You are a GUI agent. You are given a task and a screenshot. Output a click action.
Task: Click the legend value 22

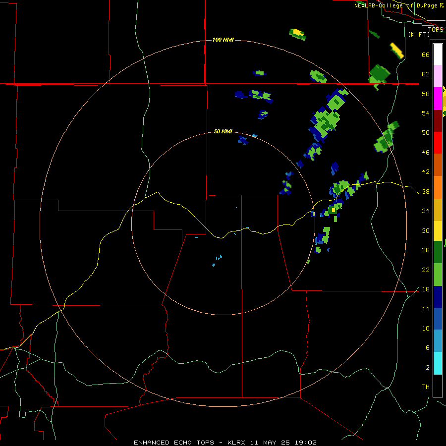pos(426,270)
